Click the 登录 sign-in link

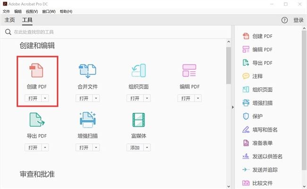(x=298, y=20)
